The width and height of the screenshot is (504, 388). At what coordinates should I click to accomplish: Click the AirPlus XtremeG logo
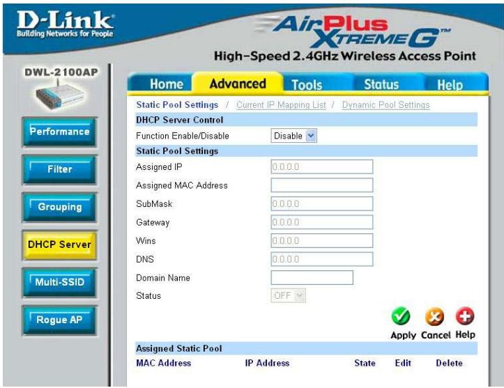click(x=353, y=31)
